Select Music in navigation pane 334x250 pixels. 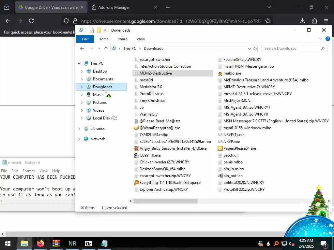98,95
